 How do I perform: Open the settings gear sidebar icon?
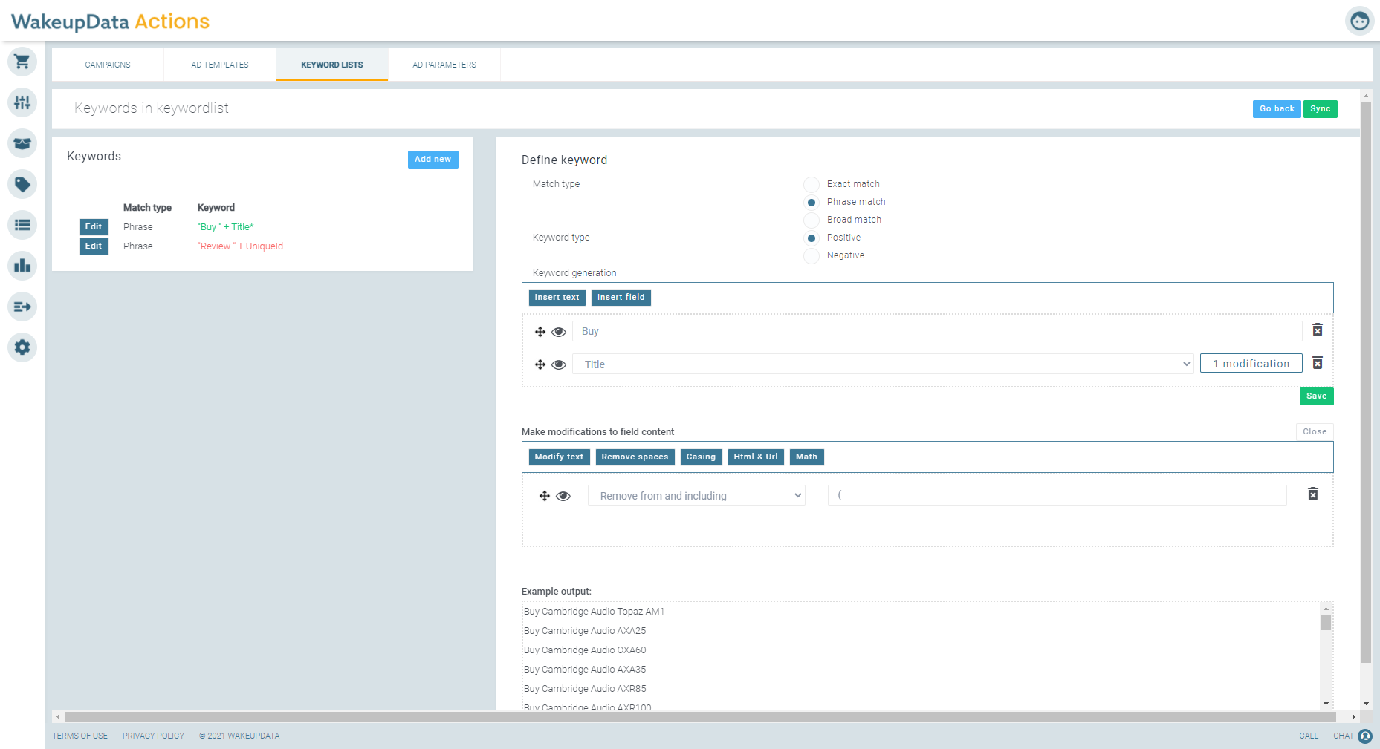tap(22, 347)
